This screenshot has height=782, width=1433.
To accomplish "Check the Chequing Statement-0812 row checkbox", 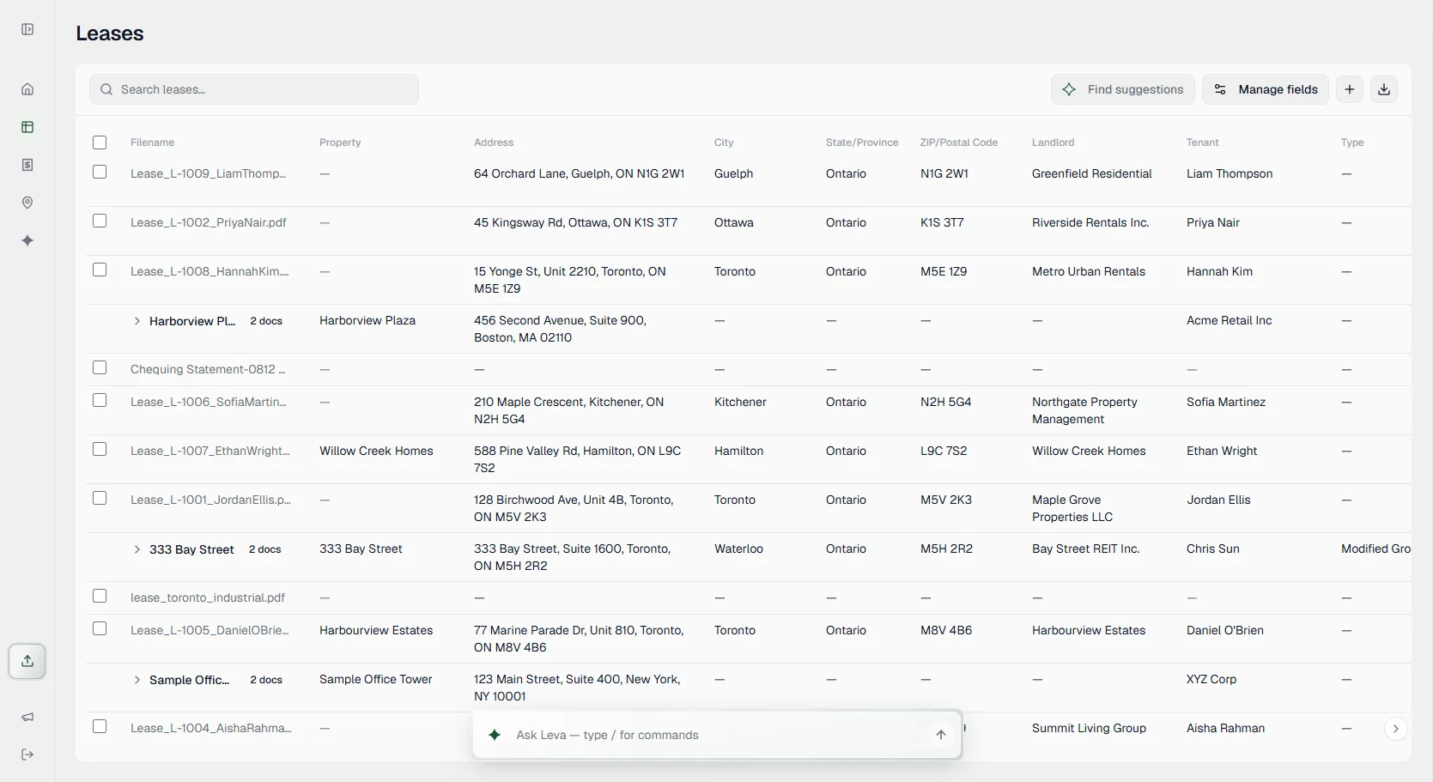I will [100, 367].
